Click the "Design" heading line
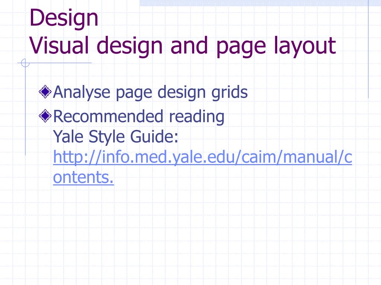 64,18
